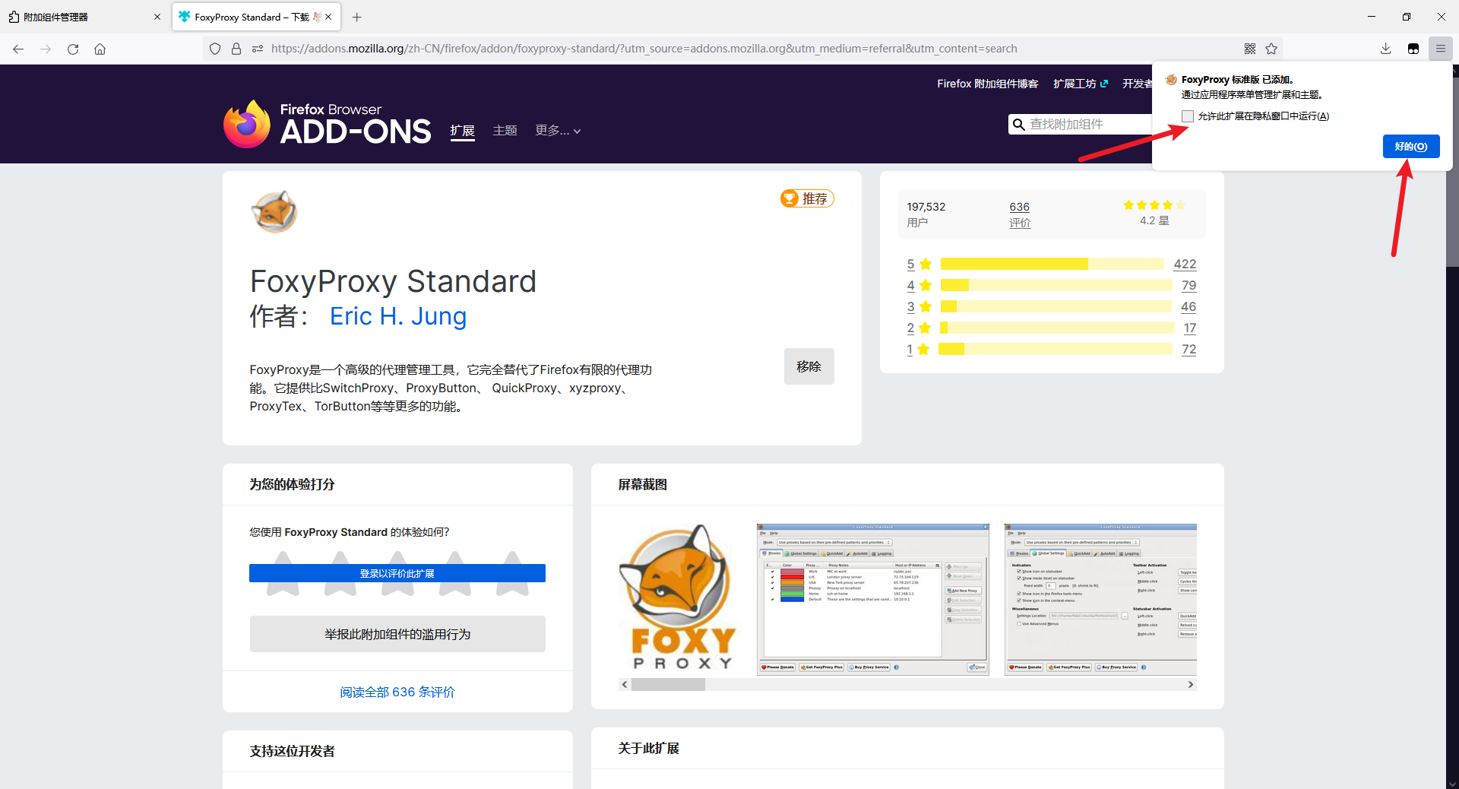Filter reviews by the 1 star row bar

pyautogui.click(x=1055, y=349)
